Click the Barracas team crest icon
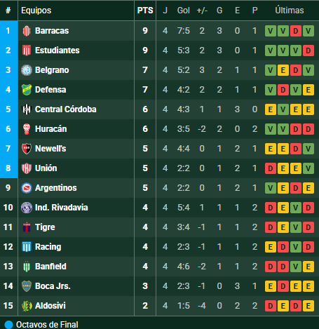This screenshot has width=319, height=329. [x=27, y=31]
